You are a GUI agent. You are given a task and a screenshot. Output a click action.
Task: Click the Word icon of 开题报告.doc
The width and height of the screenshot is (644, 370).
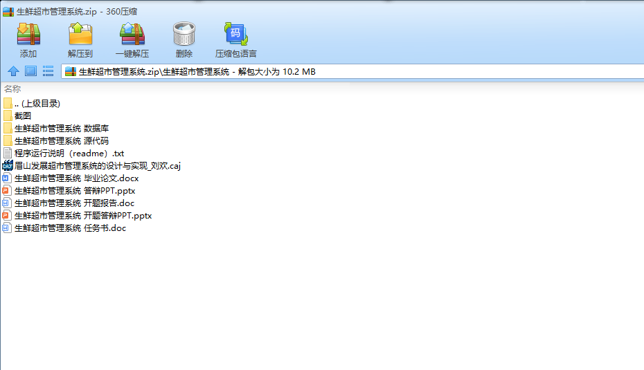click(x=6, y=203)
